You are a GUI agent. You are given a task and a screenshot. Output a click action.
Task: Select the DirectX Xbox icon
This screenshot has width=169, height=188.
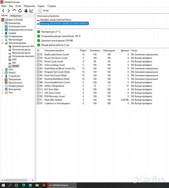(6, 73)
